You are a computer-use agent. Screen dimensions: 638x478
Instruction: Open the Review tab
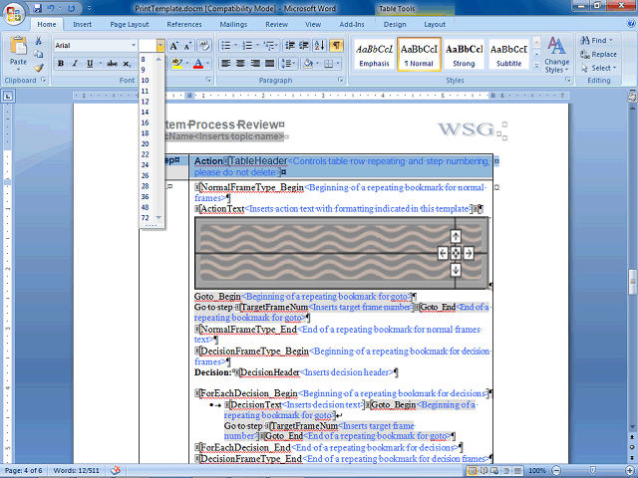pos(277,24)
